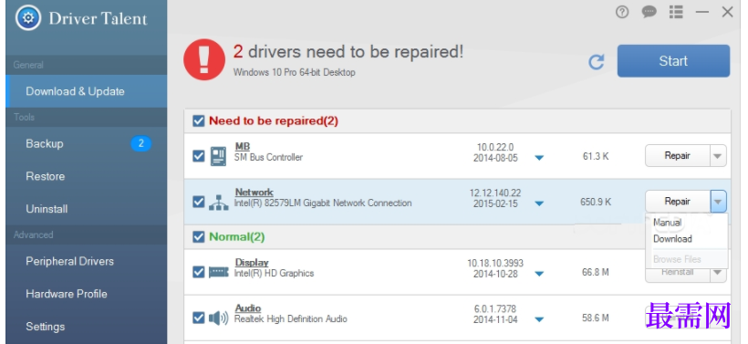Click the 66.8 M size value
Image resolution: width=748 pixels, height=344 pixels.
pyautogui.click(x=596, y=272)
